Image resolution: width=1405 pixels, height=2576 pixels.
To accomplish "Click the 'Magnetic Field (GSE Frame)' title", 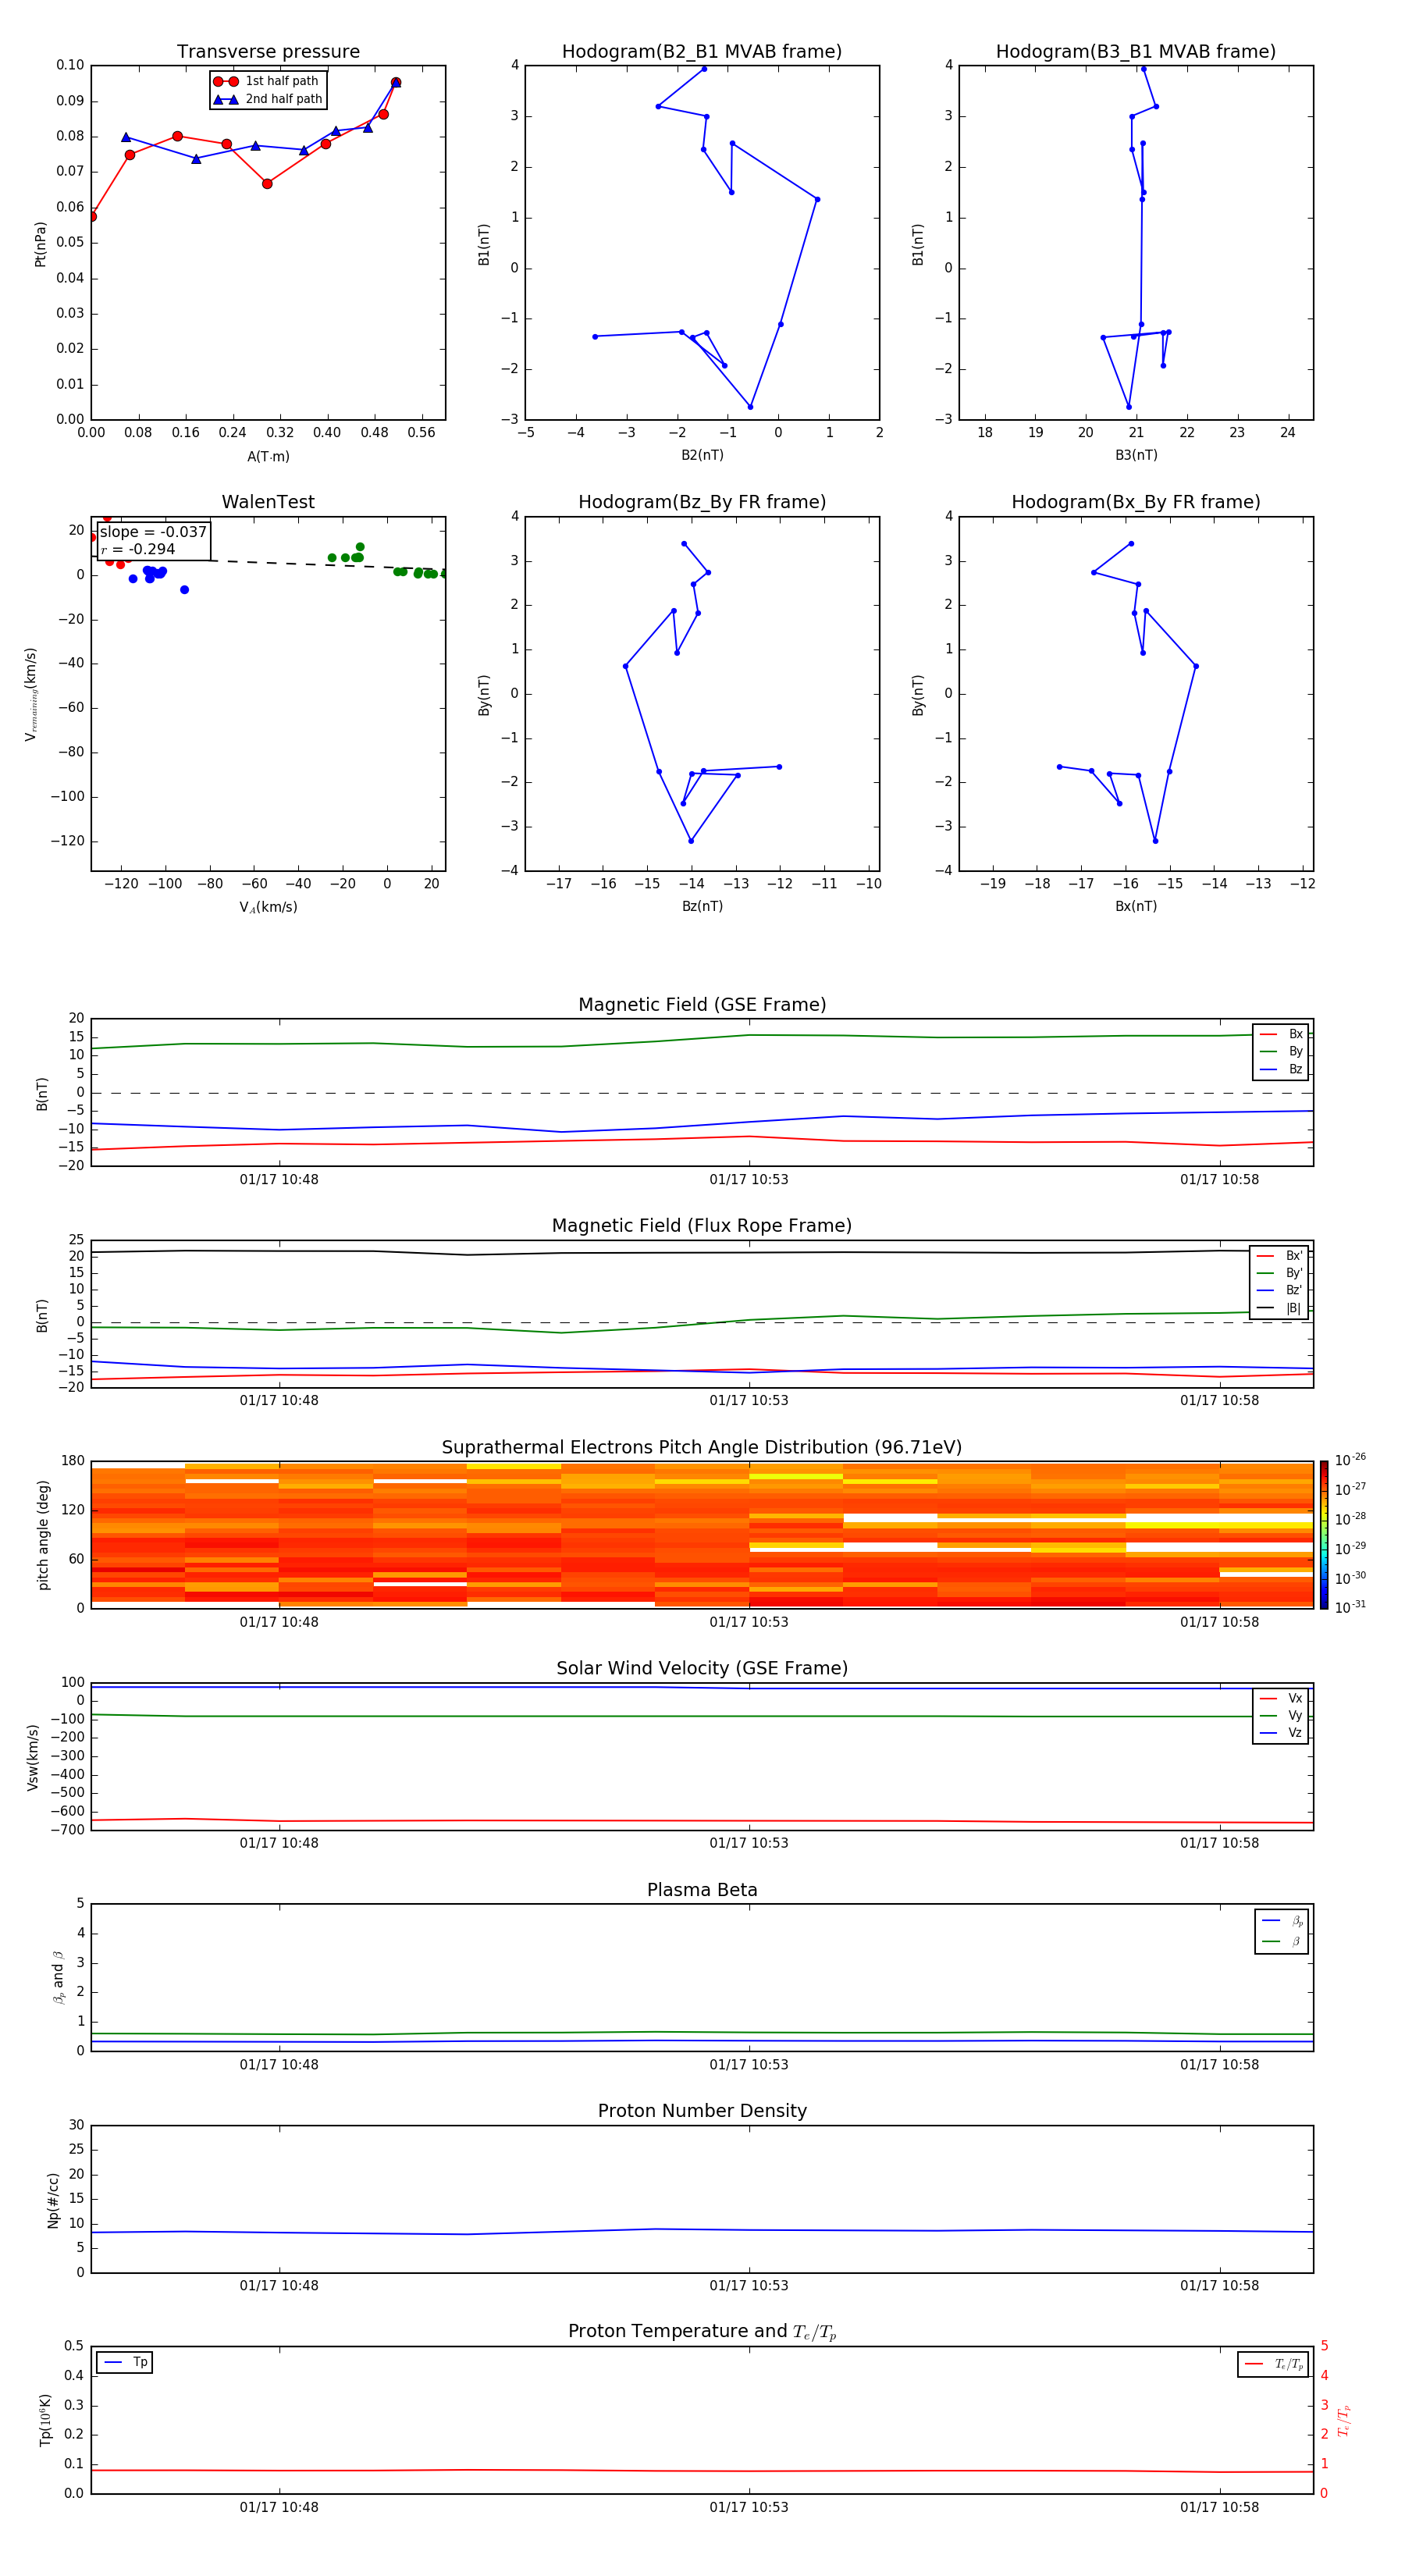I will coord(702,1005).
